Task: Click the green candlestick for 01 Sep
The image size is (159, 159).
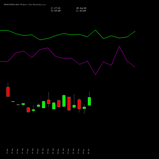Action: [84, 108]
